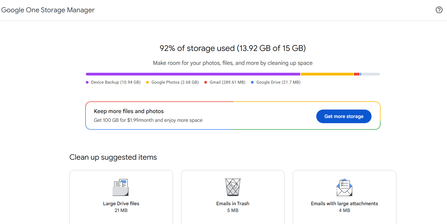Open the Large Drive files card title
447x224 pixels.
[121, 204]
